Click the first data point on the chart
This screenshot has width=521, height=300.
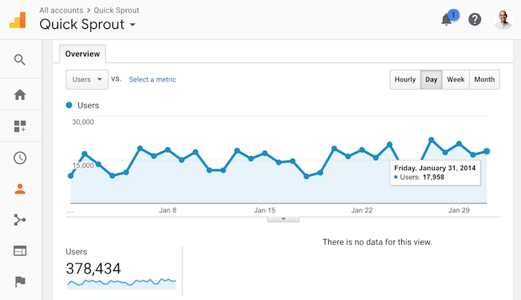(71, 176)
